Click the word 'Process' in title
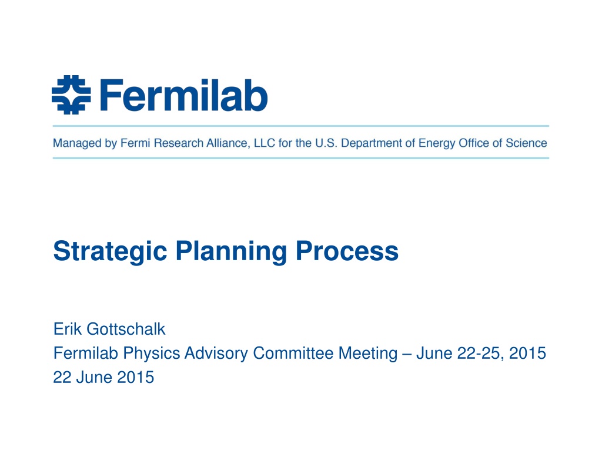 [x=347, y=251]
